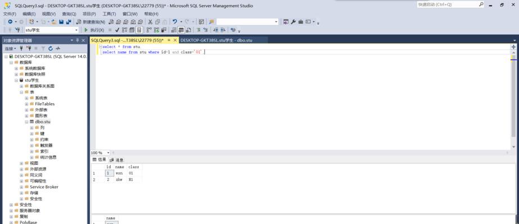Switch to the 消息 results tab

point(117,160)
